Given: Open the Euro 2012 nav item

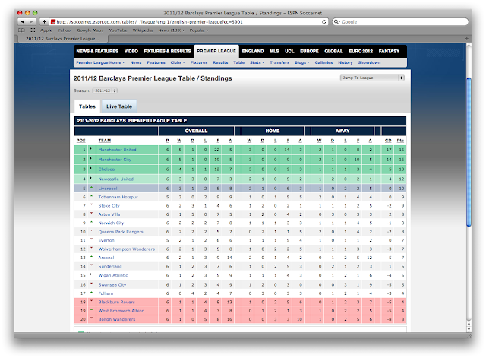Looking at the screenshot, I should tap(361, 51).
